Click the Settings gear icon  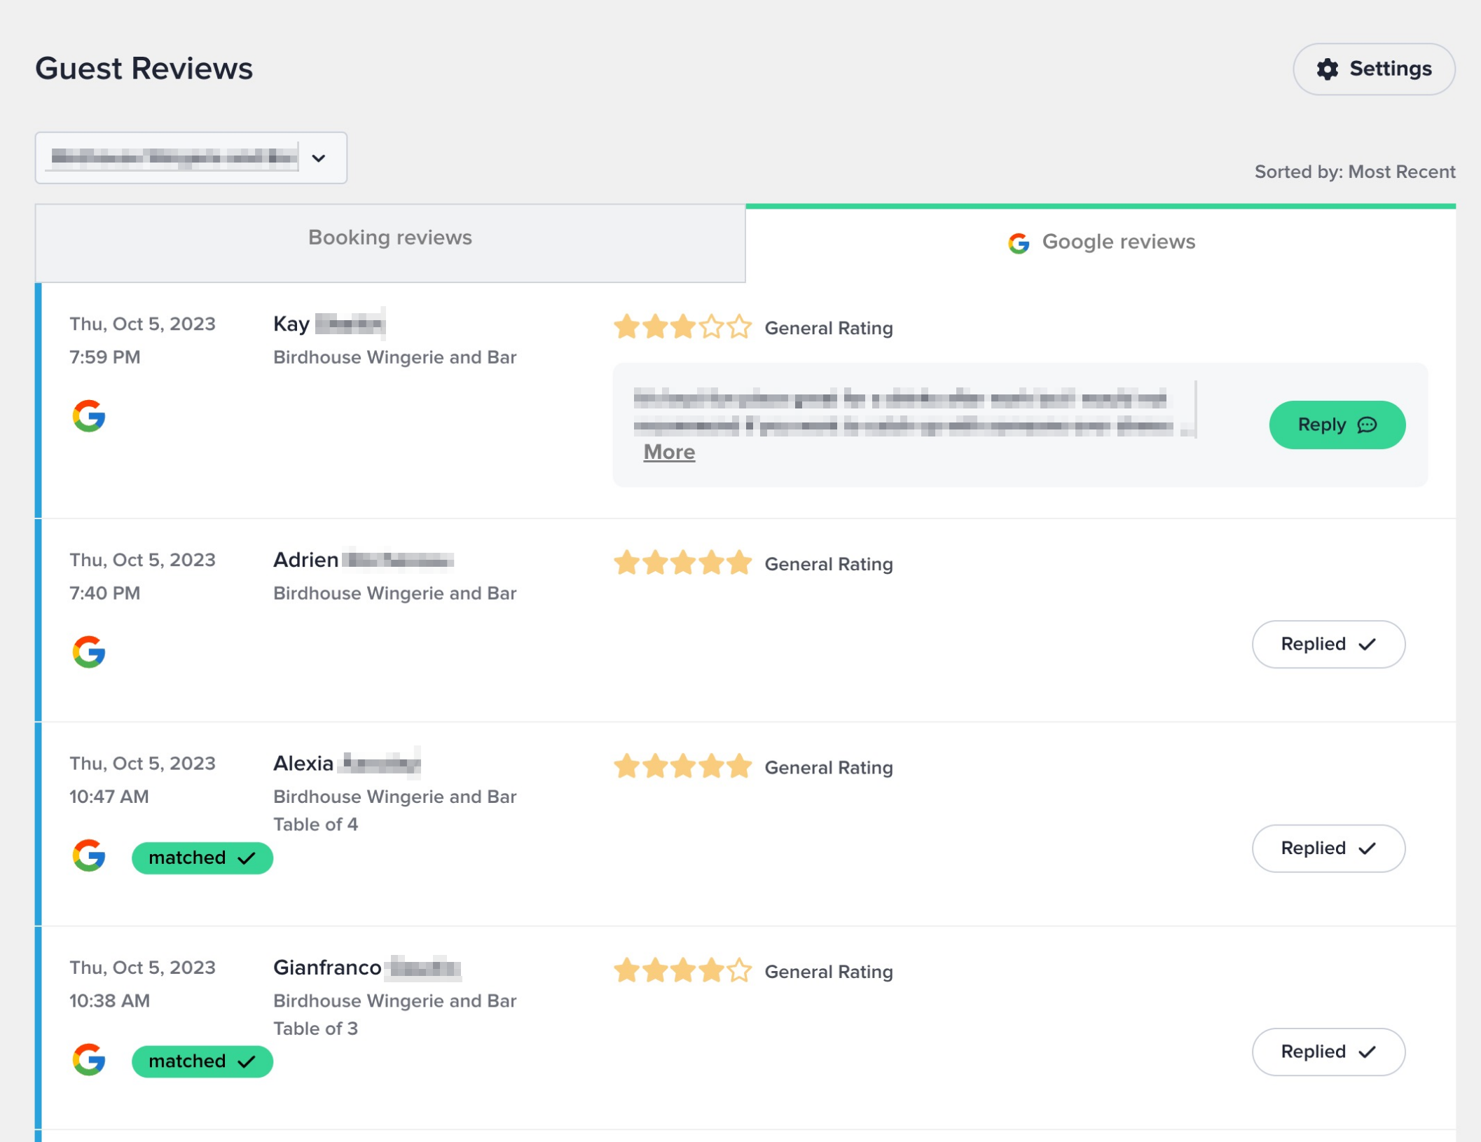point(1327,69)
